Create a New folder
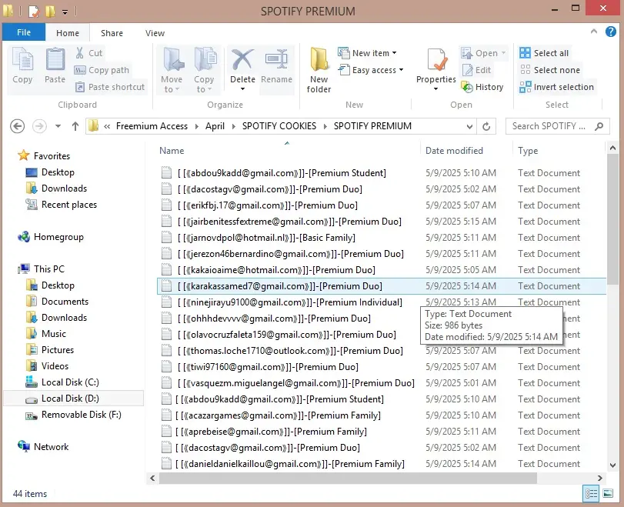 (x=319, y=70)
